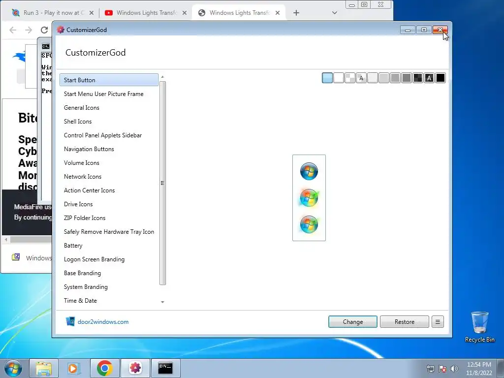Open Safely Remove Hardware Tray Icon category
The height and width of the screenshot is (378, 504).
pos(109,232)
